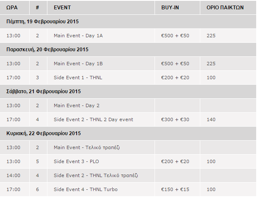This screenshot has height=197, width=257.
Task: Open Side Event 2 - THNL 2 Day event
Action: pyautogui.click(x=93, y=119)
